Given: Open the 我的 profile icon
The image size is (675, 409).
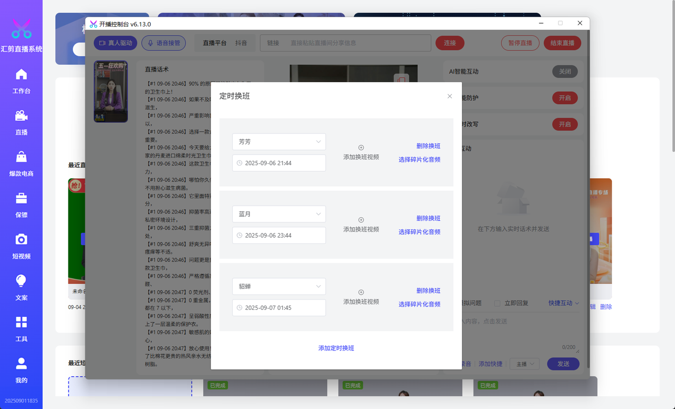Looking at the screenshot, I should [21, 363].
